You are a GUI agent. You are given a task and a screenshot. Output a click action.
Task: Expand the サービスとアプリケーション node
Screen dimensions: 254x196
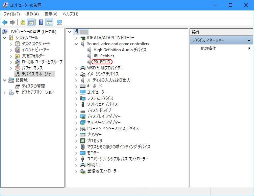(x=5, y=93)
